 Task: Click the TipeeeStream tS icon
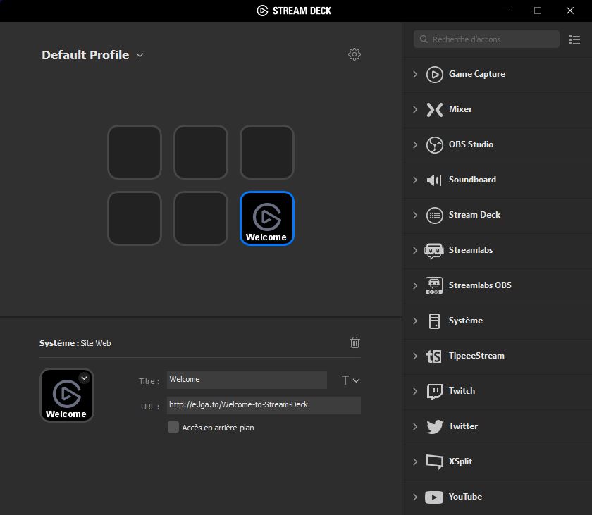pos(434,356)
